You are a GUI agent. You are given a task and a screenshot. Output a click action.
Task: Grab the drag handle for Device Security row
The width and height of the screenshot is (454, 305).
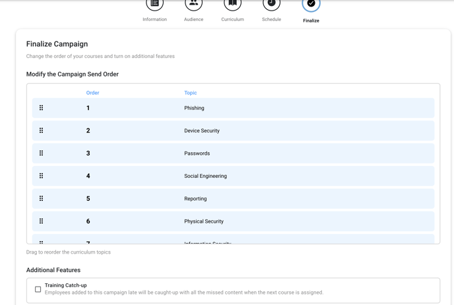(x=41, y=130)
